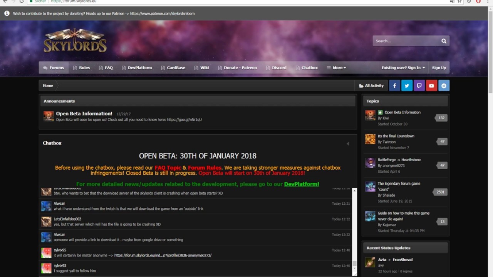The width and height of the screenshot is (493, 277).
Task: Click Azta's avatar in status updates
Action: click(370, 262)
